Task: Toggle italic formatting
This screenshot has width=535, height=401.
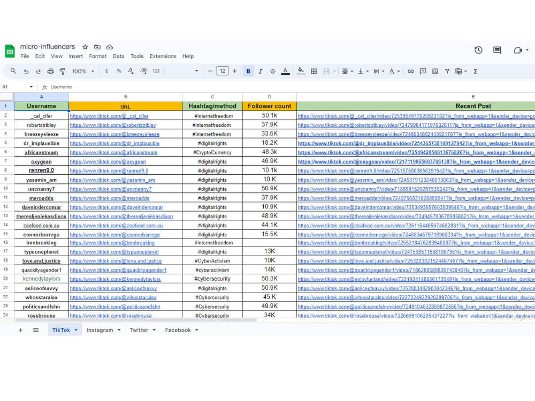Action: pos(261,71)
